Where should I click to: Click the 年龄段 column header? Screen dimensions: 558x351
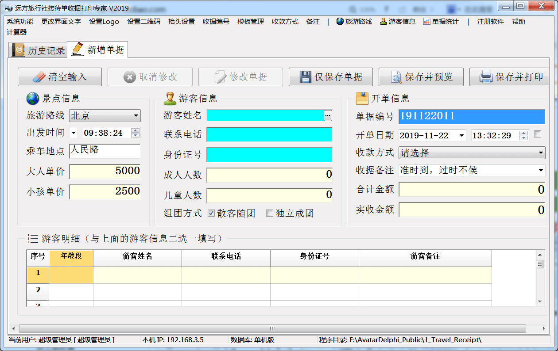(x=71, y=258)
